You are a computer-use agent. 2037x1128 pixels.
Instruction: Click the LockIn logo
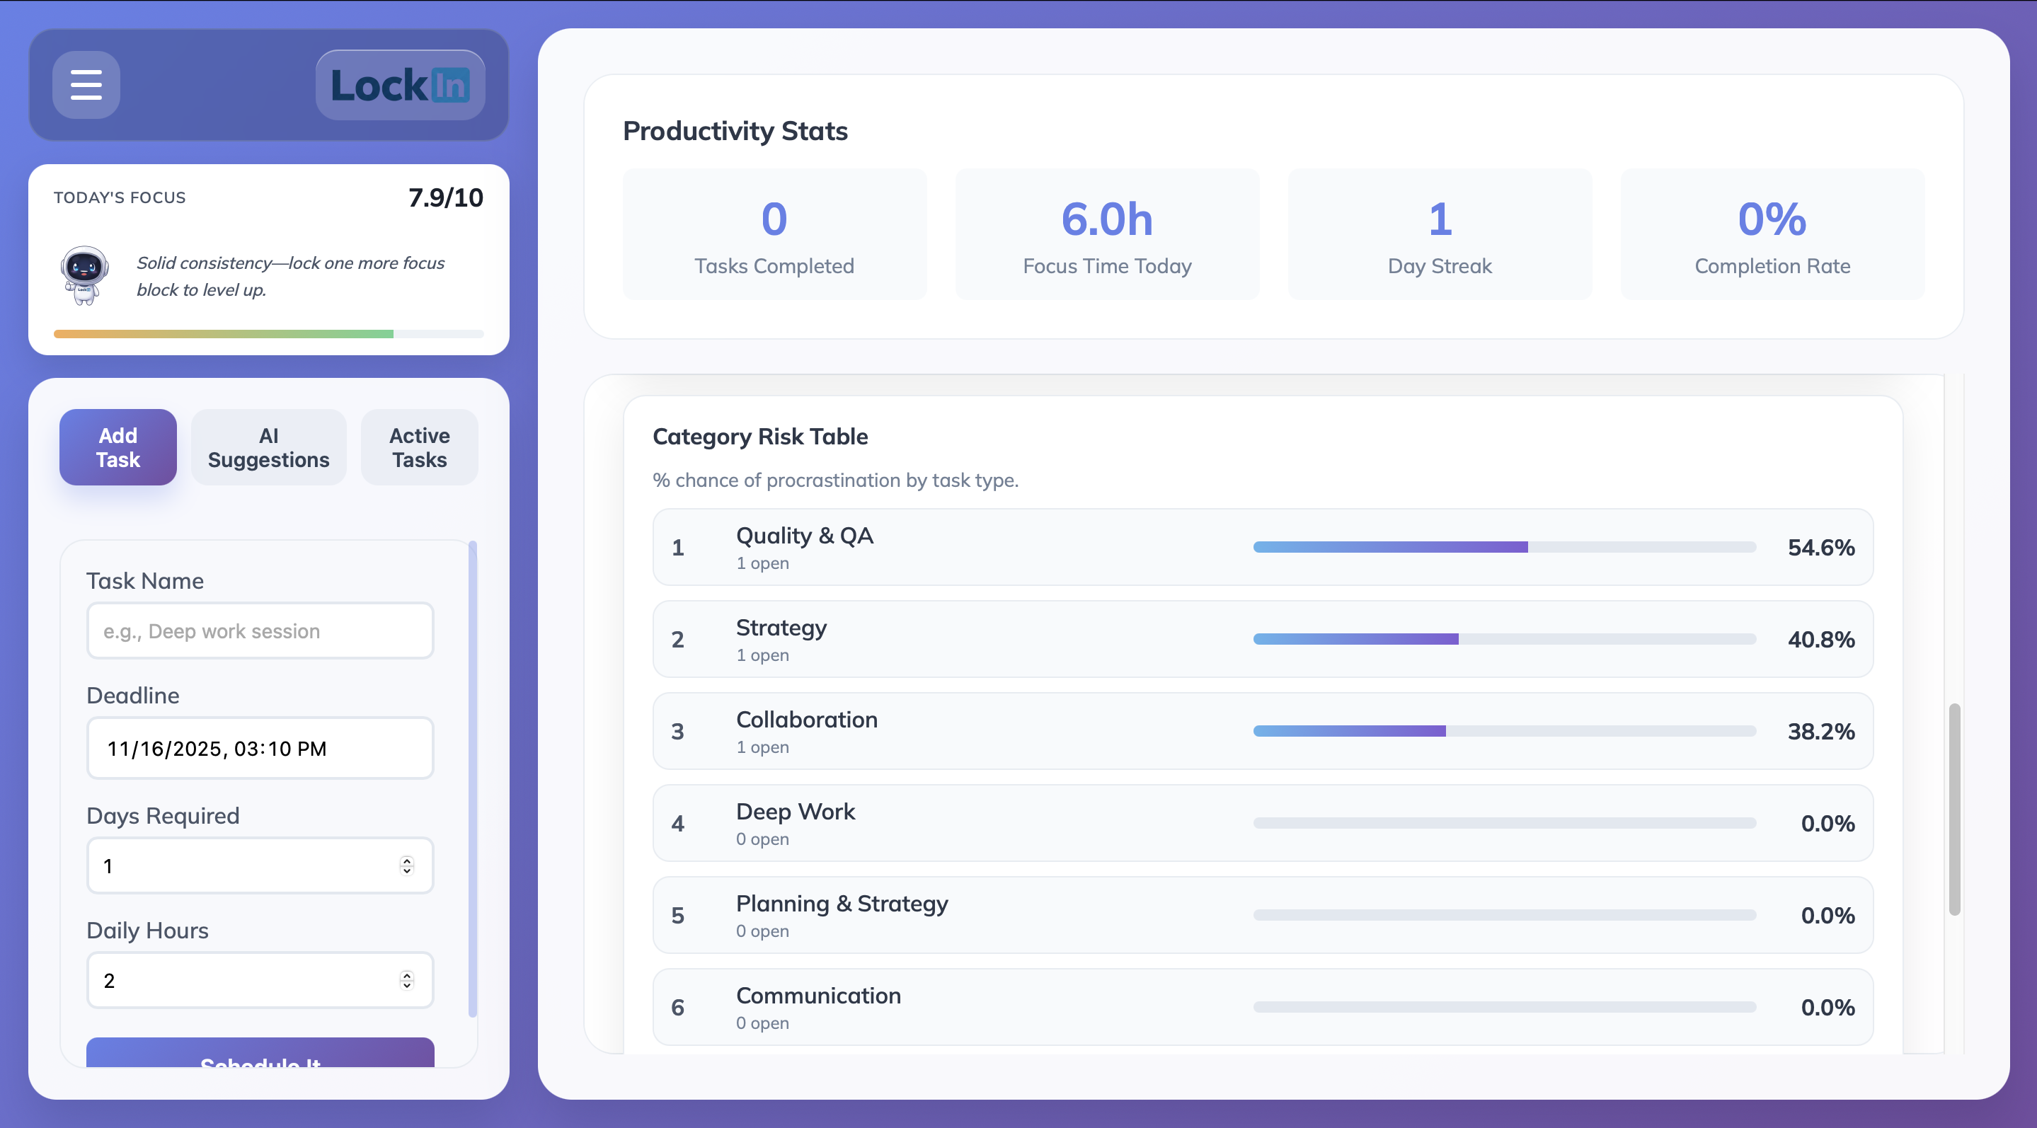(x=400, y=86)
